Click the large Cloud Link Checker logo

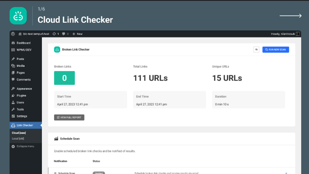pyautogui.click(x=18, y=16)
